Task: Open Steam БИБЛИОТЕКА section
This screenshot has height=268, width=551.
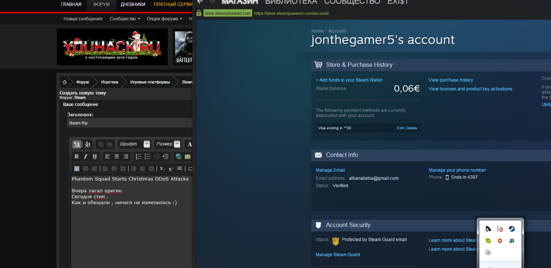Action: (291, 2)
